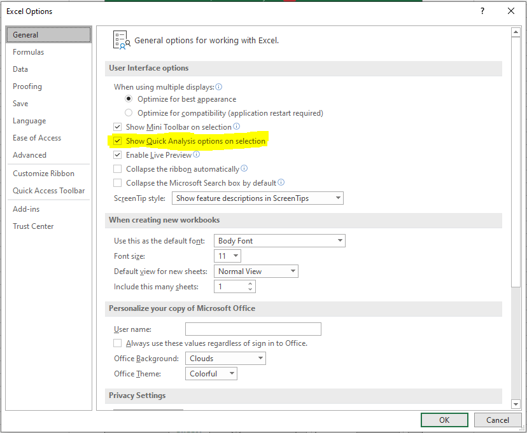
Task: Enable Collapse the ribbon automatically
Action: [x=117, y=169]
